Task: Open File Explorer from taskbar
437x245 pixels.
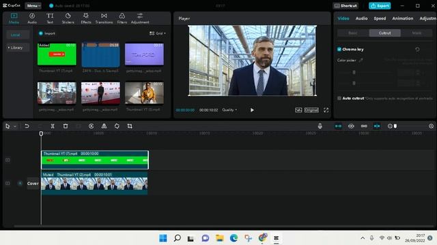Action: point(220,238)
